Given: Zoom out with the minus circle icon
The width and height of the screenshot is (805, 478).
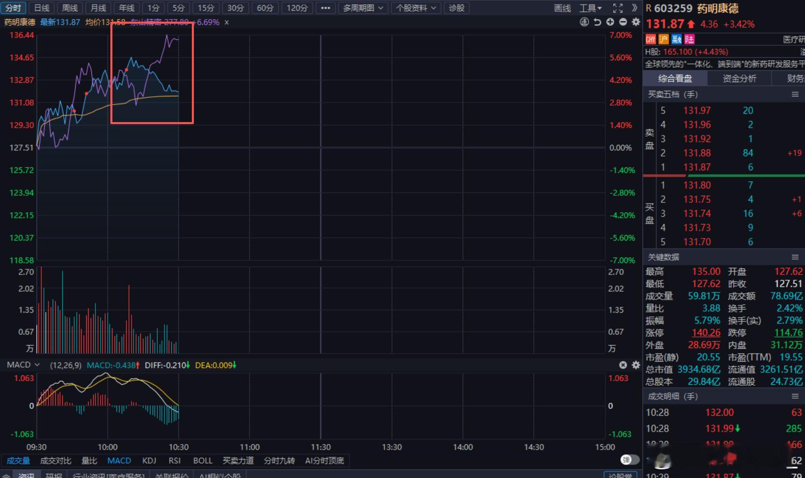Looking at the screenshot, I should (623, 22).
